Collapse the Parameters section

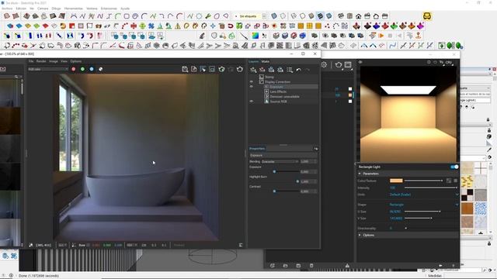(x=360, y=174)
